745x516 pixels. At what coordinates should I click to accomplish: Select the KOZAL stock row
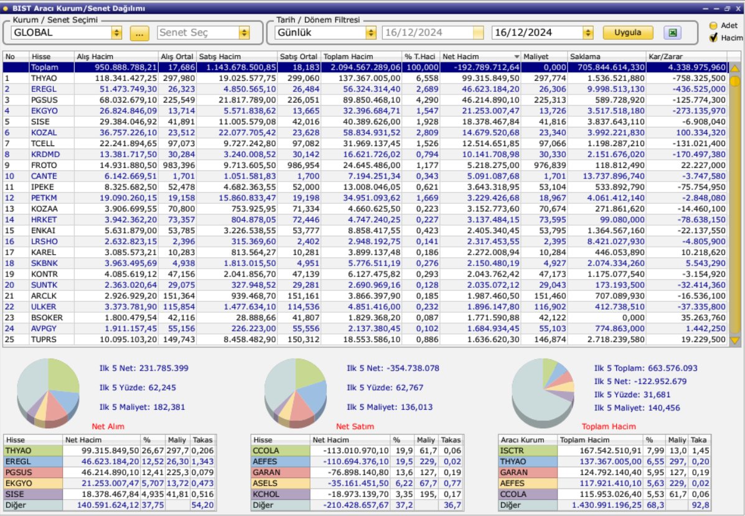click(365, 133)
